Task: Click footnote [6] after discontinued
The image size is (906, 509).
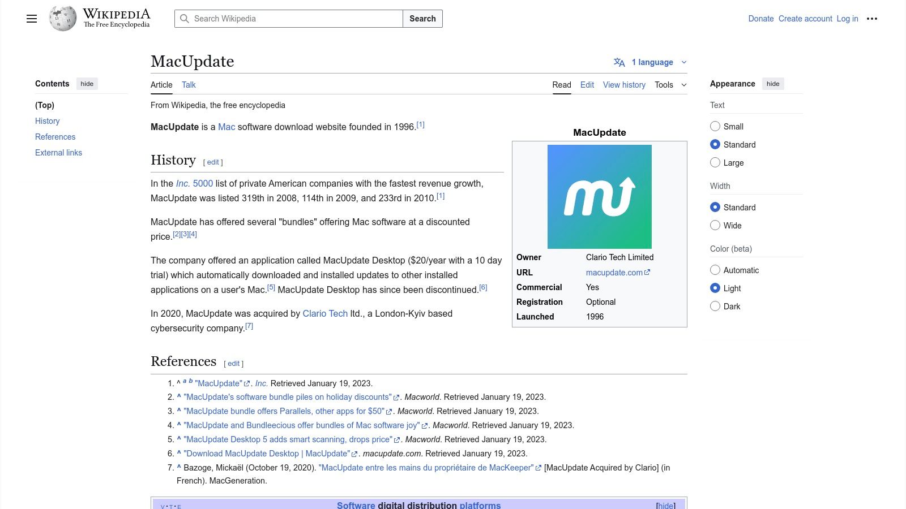Action: click(483, 287)
